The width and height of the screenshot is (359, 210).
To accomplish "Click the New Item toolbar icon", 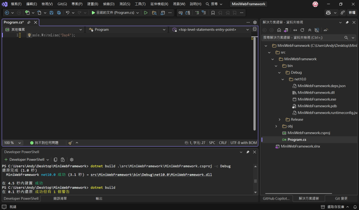I will (27, 13).
